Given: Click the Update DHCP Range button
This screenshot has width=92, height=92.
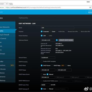Looking at the screenshot, I should pyautogui.click(x=66, y=40).
